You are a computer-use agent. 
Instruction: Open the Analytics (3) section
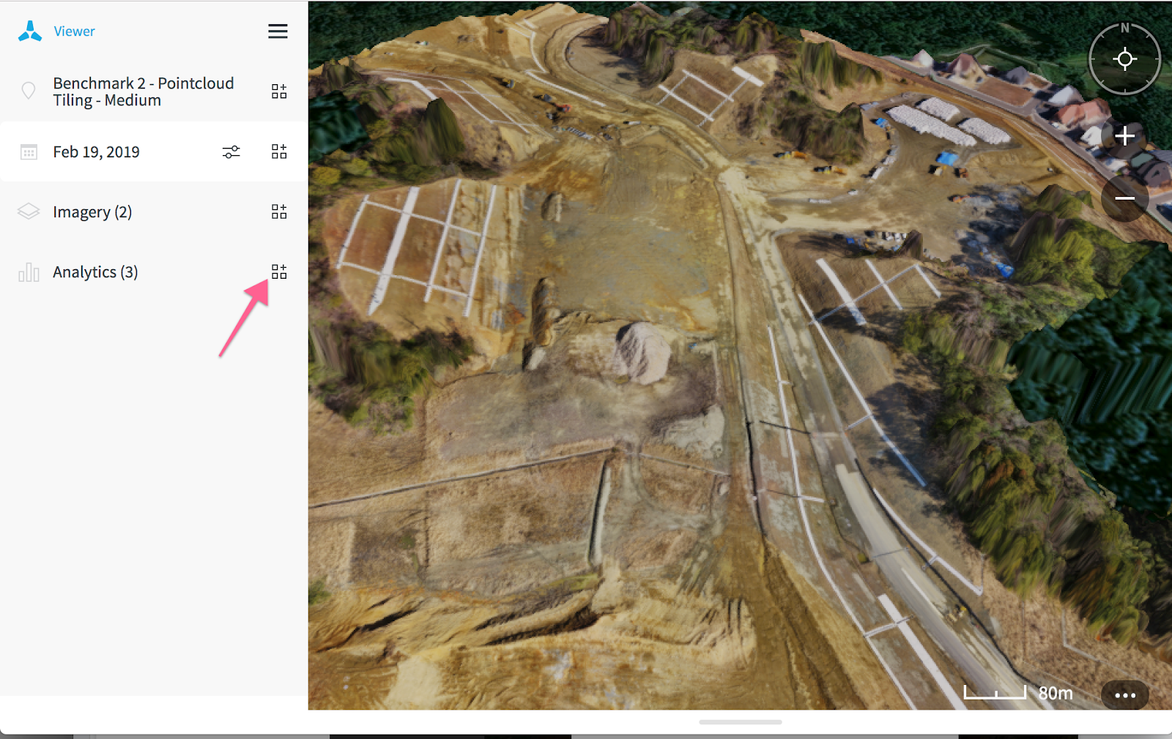pos(95,272)
